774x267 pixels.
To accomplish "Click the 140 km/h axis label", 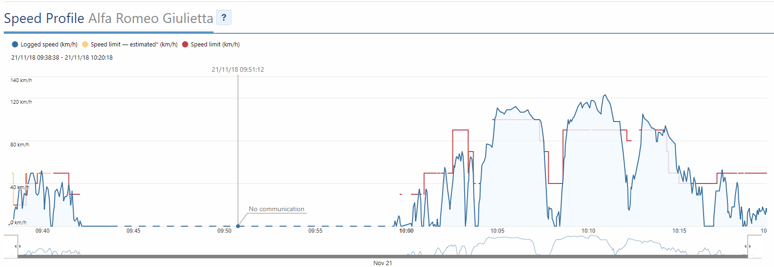I will [21, 80].
